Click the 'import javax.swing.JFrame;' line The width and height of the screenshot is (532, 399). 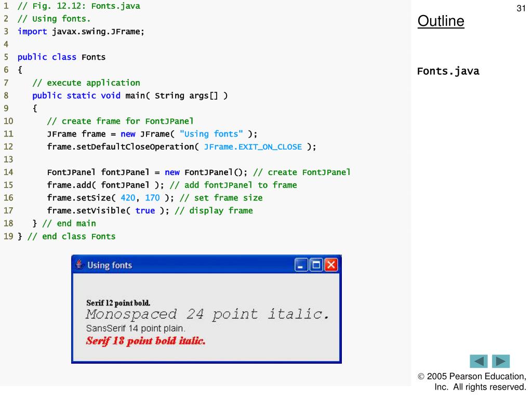81,32
